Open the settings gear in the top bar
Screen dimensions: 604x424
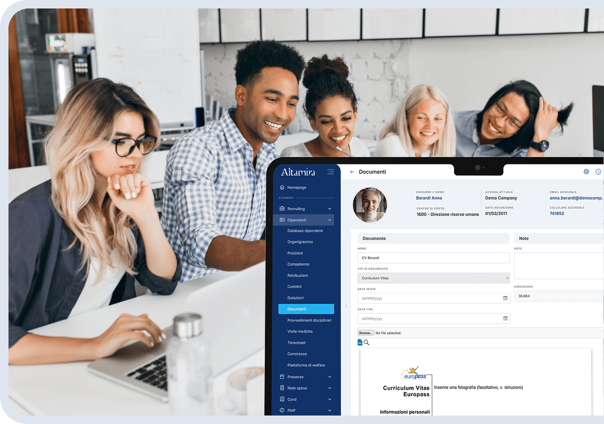(586, 171)
